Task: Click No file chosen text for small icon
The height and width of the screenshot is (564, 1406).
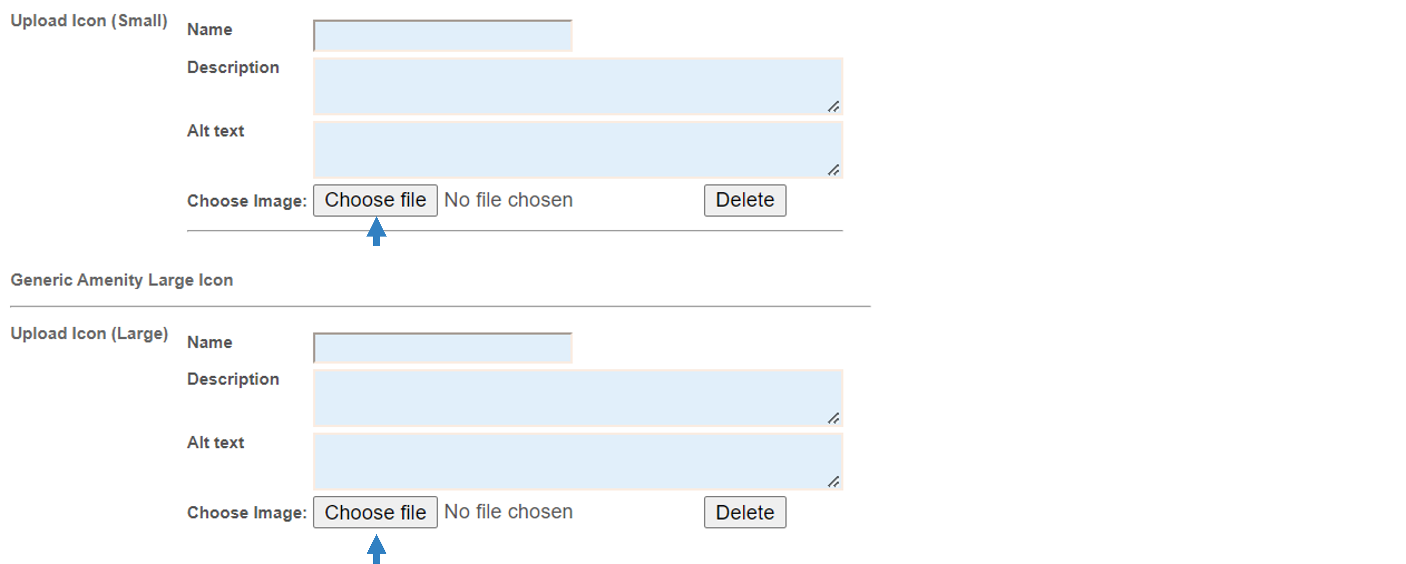Action: coord(508,200)
